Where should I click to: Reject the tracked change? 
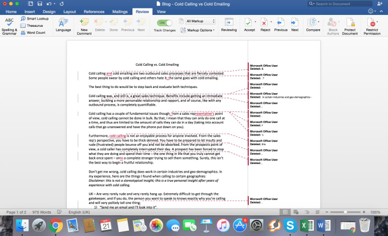pos(264,25)
